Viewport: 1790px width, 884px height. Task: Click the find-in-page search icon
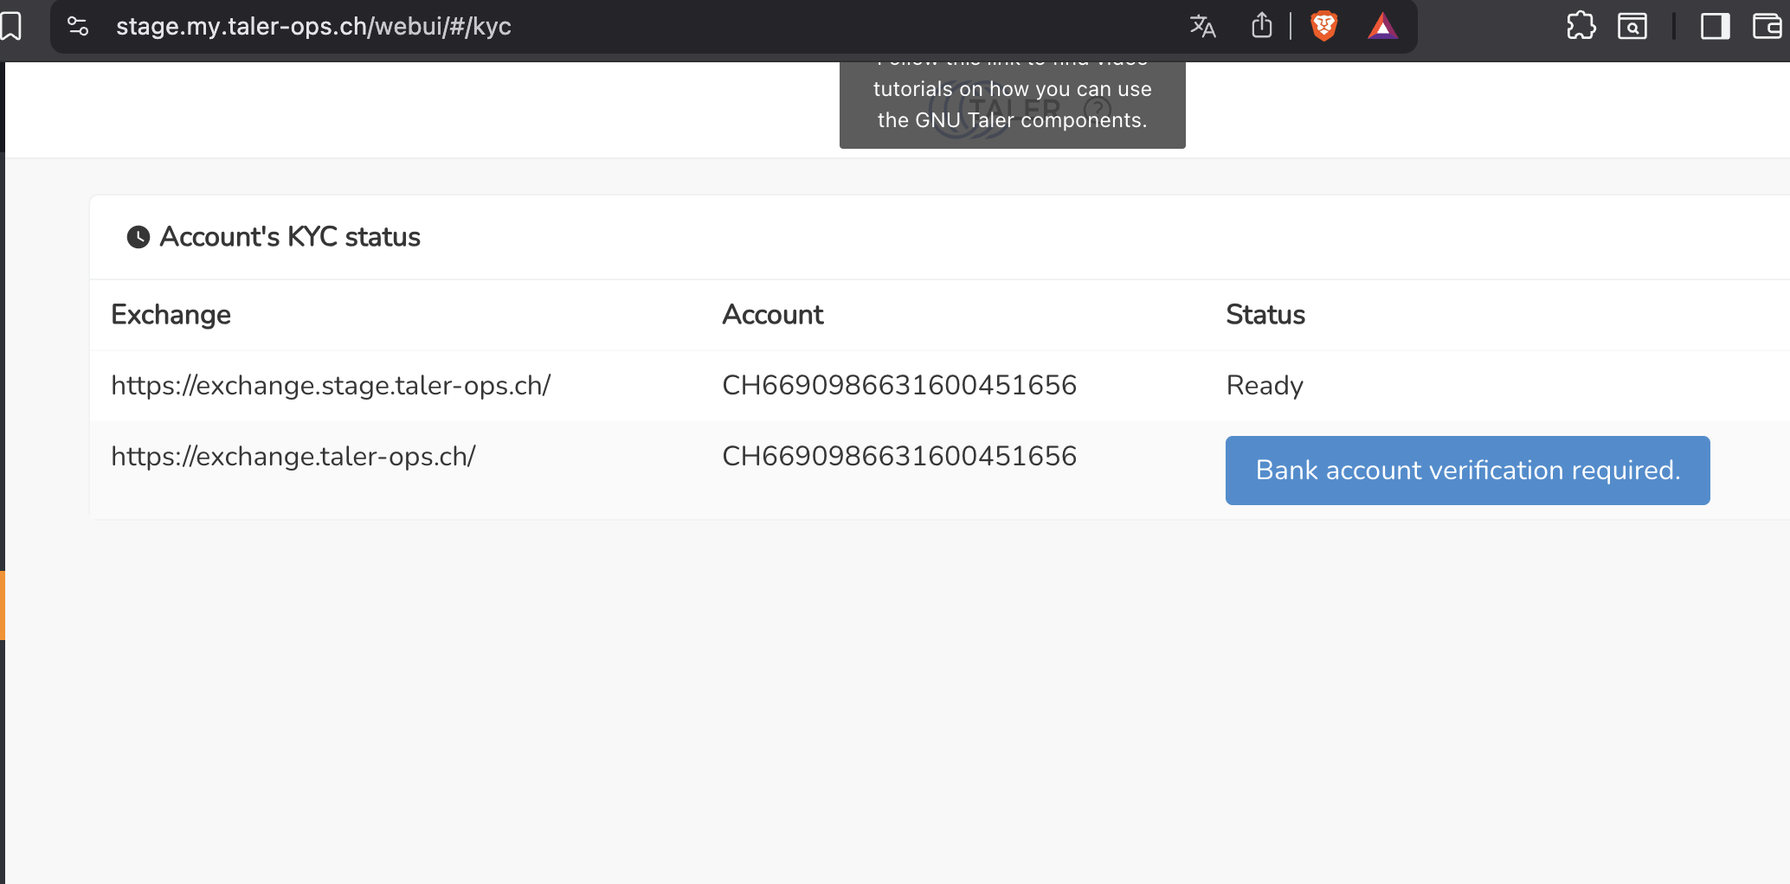click(1632, 27)
